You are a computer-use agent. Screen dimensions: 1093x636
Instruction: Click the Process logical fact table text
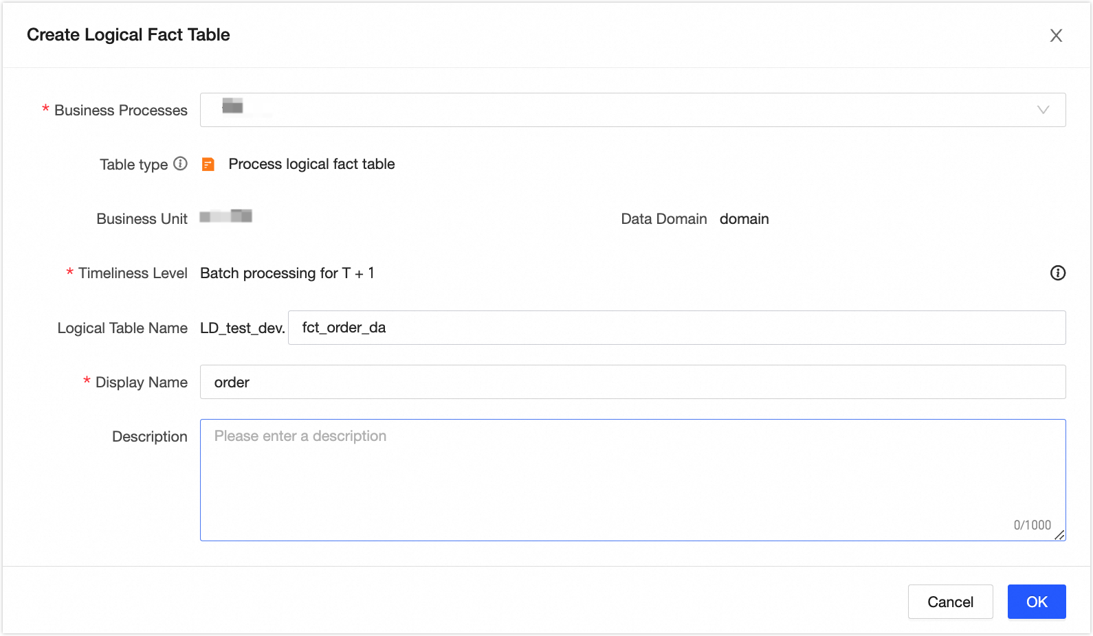pyautogui.click(x=311, y=164)
